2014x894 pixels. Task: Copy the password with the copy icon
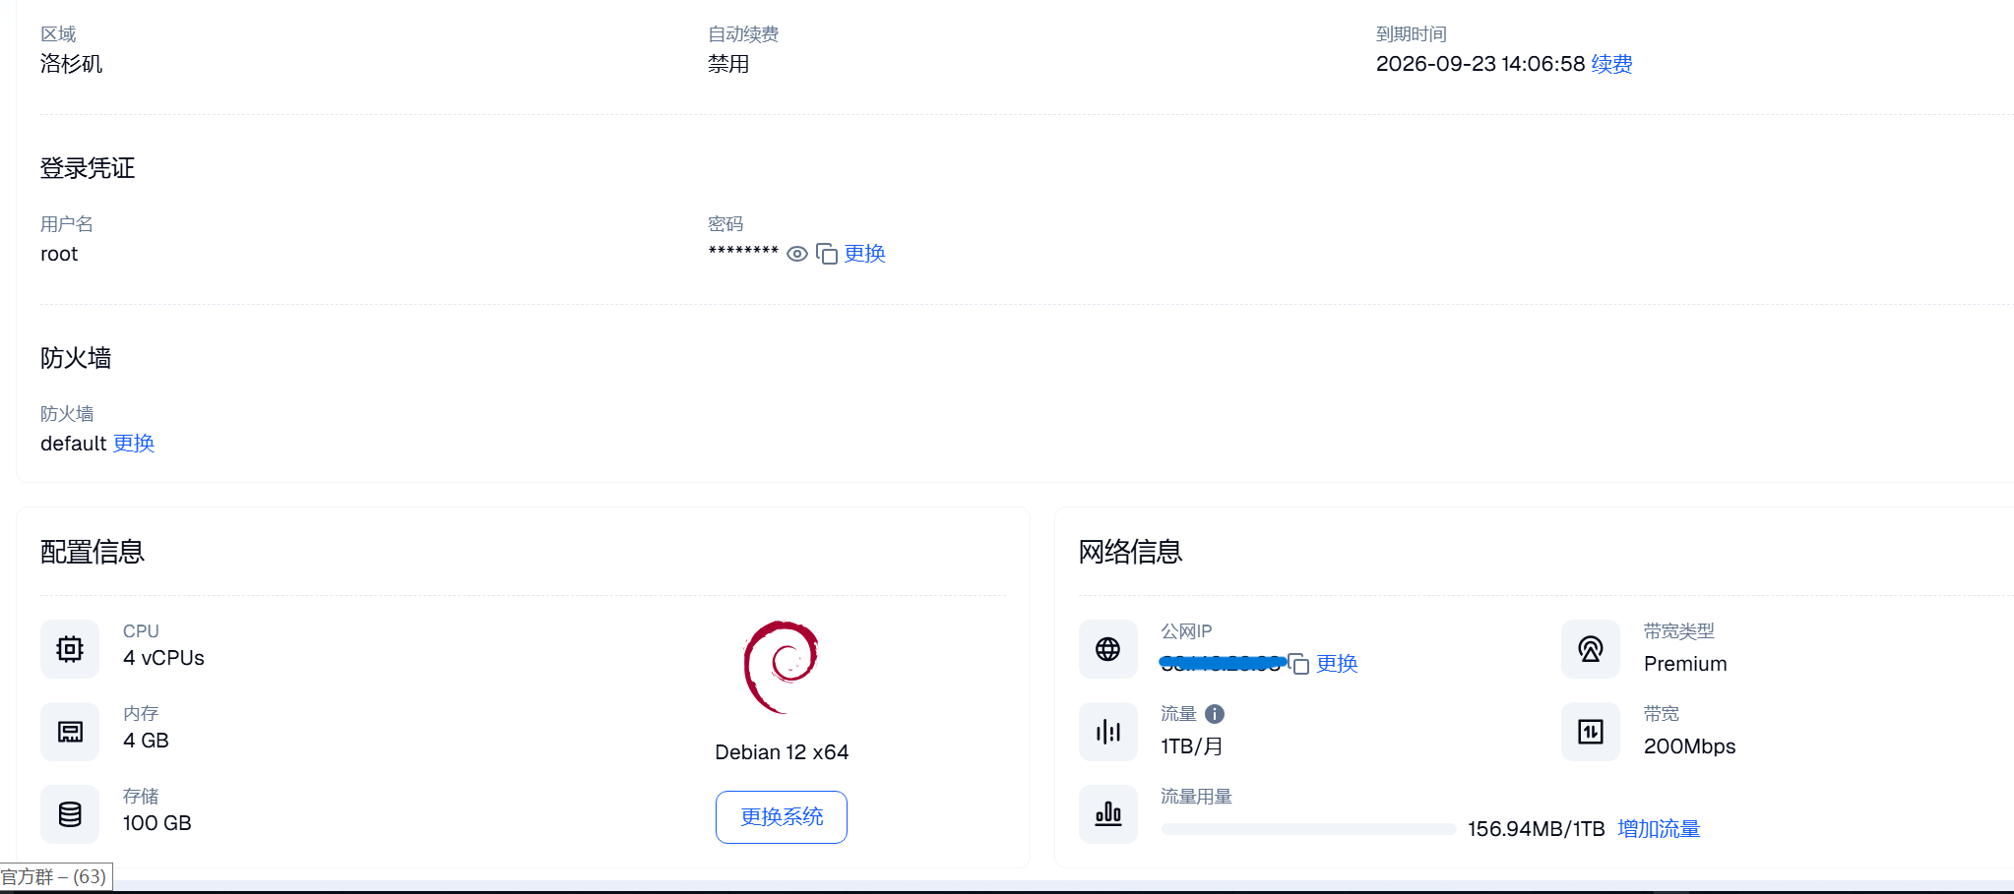827,255
